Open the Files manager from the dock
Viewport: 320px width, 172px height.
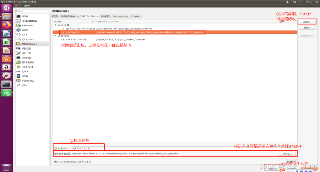(x=6, y=16)
